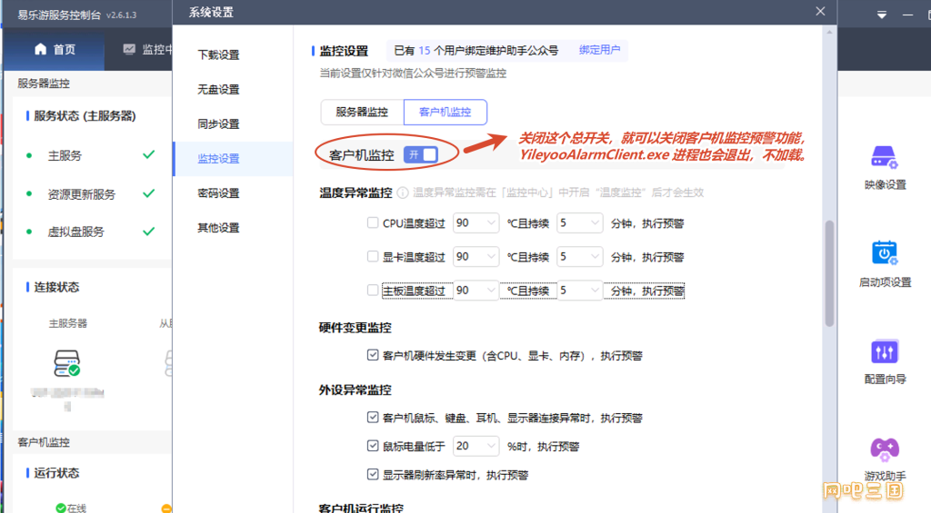
Task: Enable 显卡温度超过 alarm checkbox
Action: coord(373,256)
